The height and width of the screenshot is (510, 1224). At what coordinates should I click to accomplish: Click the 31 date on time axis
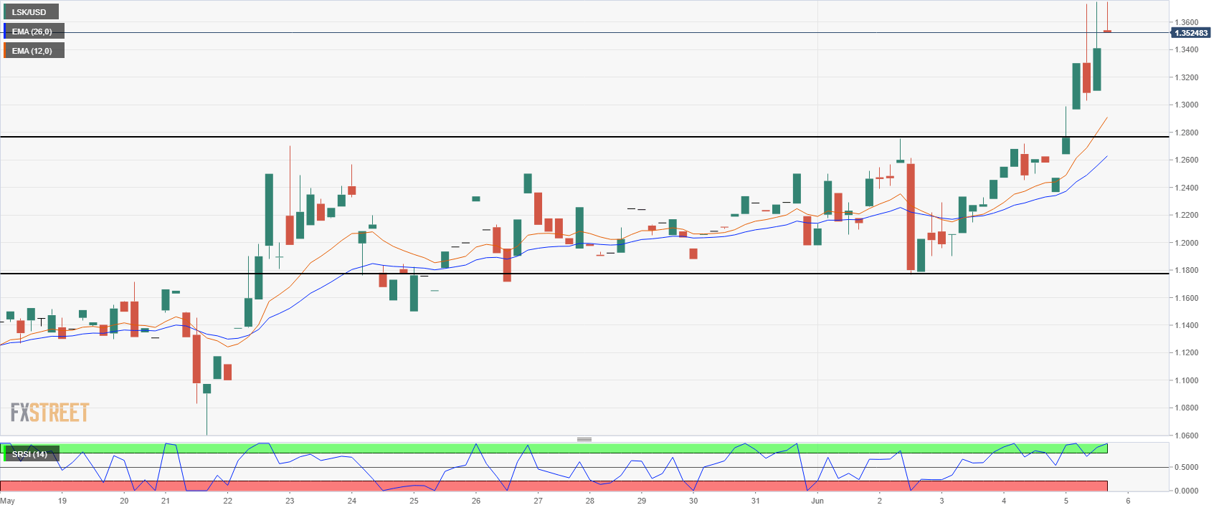[756, 501]
